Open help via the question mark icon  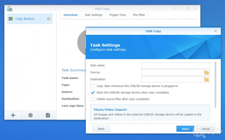click(x=174, y=9)
